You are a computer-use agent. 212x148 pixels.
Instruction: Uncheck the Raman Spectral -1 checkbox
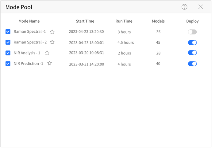coord(8,32)
